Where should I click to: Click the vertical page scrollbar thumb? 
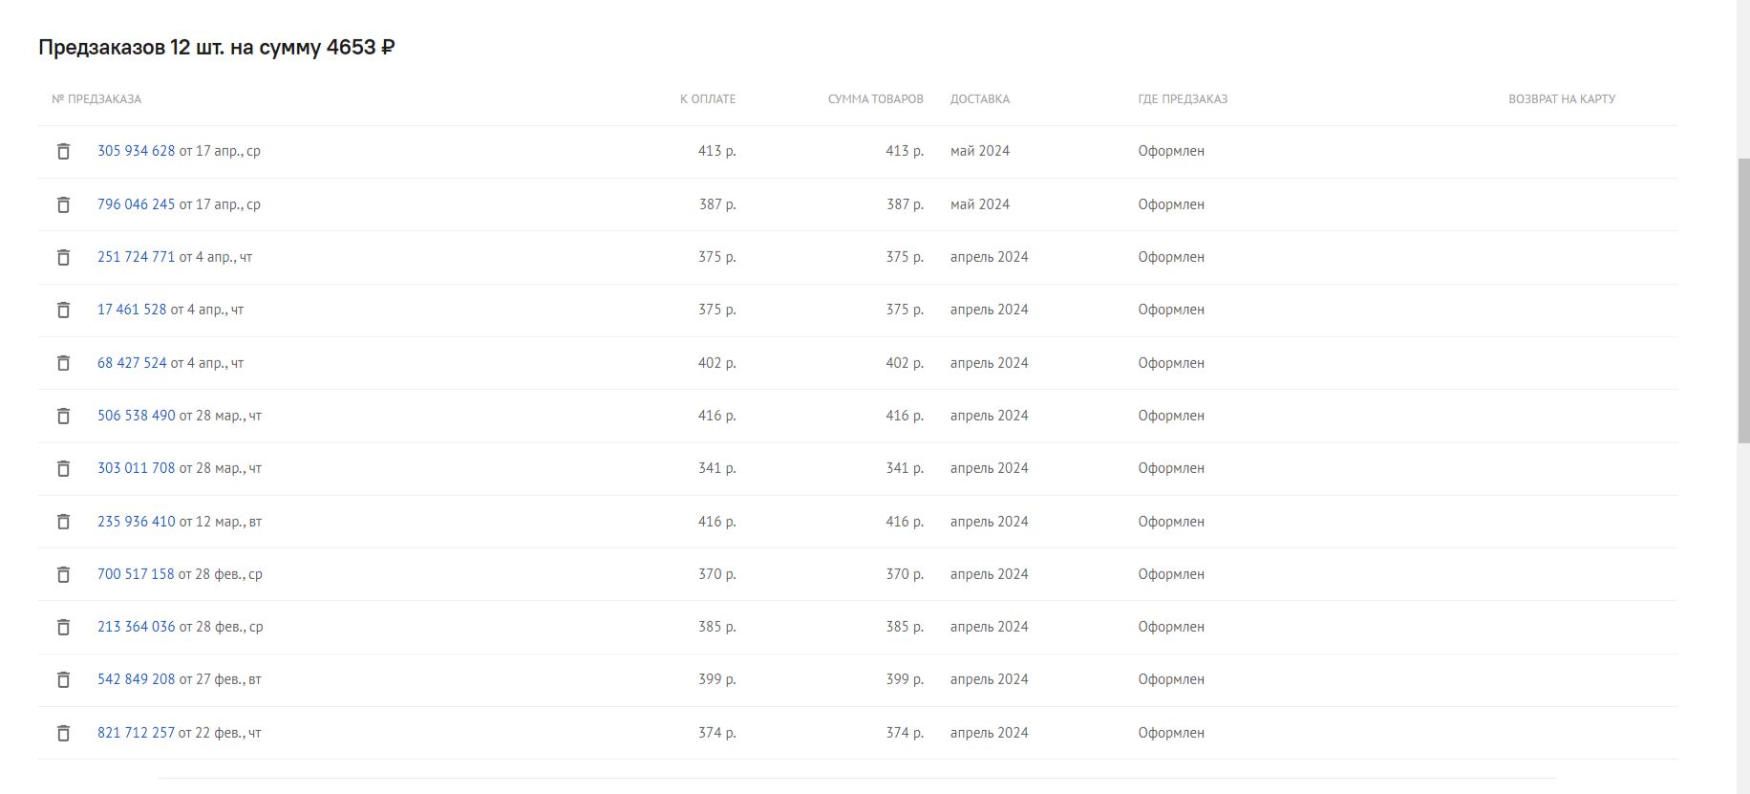click(1743, 301)
